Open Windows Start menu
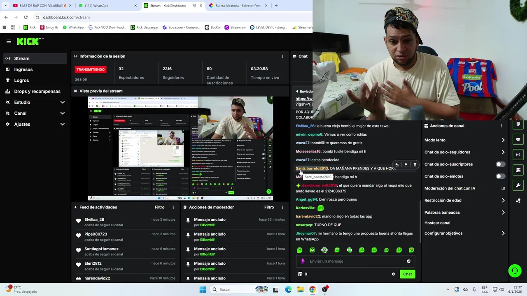Viewport: 527px width, 296px height. click(x=203, y=289)
